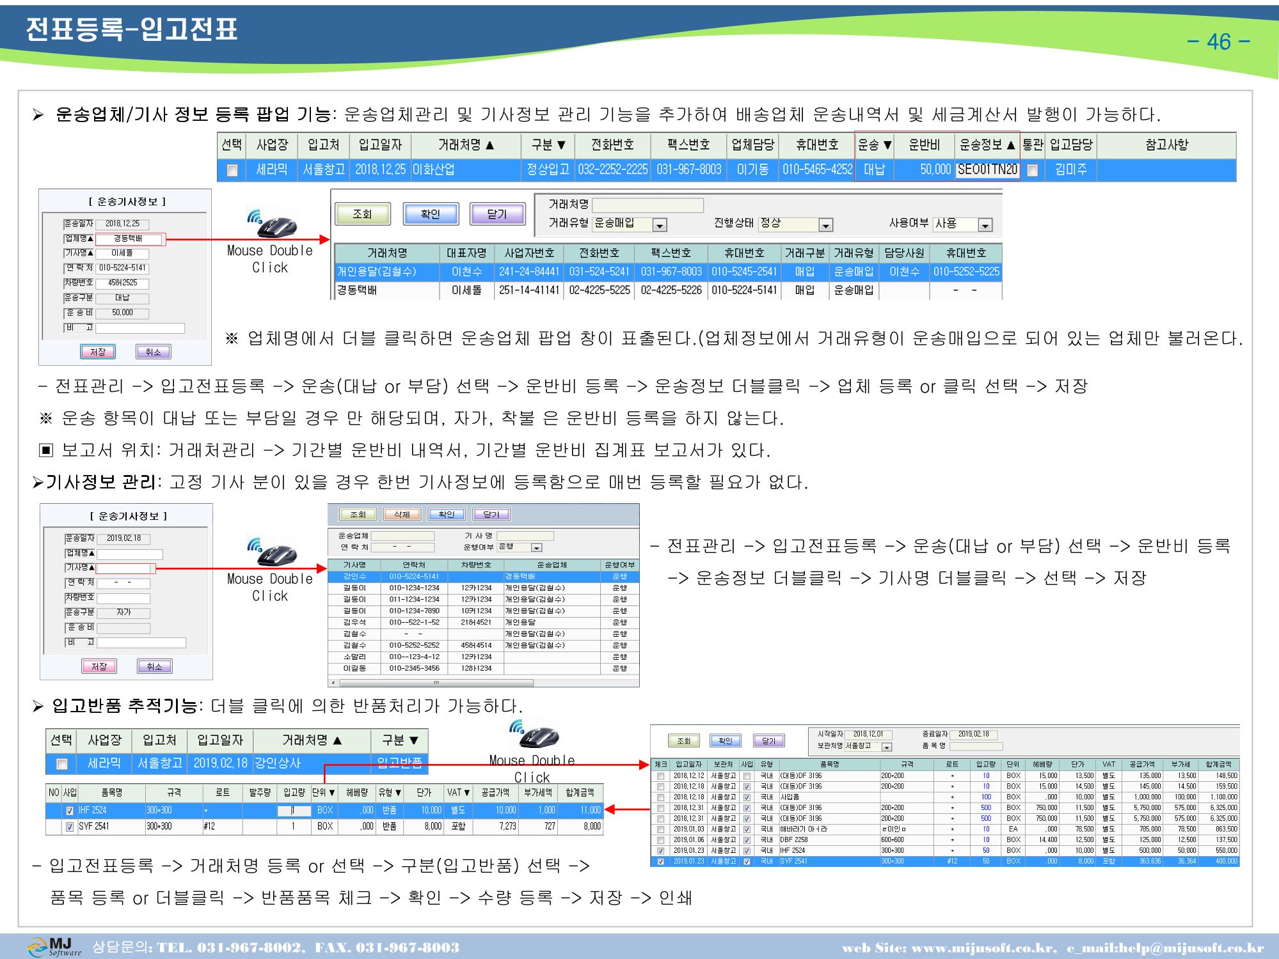Image resolution: width=1279 pixels, height=959 pixels.
Task: Click 업체명 field containing 경동택배
Action: (131, 239)
